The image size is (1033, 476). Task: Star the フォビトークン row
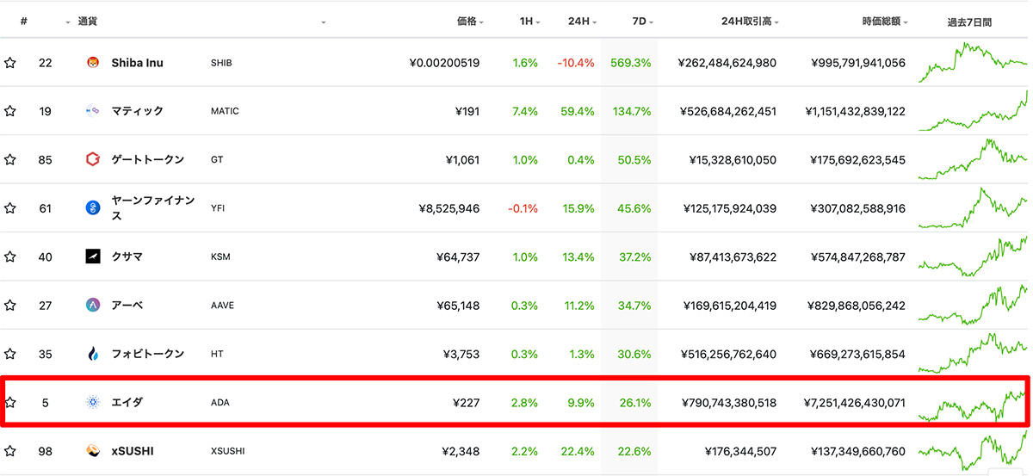[x=10, y=354]
